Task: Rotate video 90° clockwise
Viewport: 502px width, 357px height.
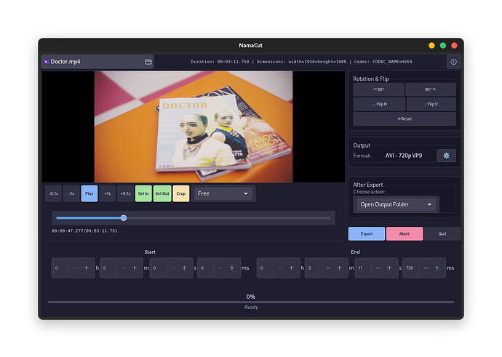Action: (x=431, y=89)
